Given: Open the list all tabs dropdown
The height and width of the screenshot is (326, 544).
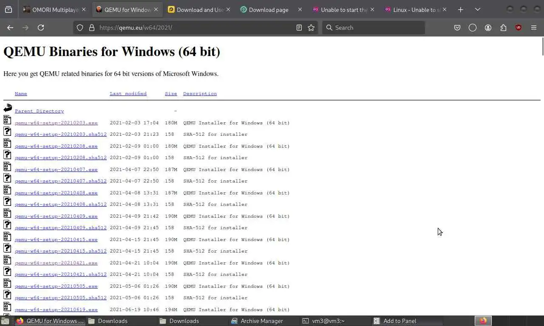Looking at the screenshot, I should point(477,9).
